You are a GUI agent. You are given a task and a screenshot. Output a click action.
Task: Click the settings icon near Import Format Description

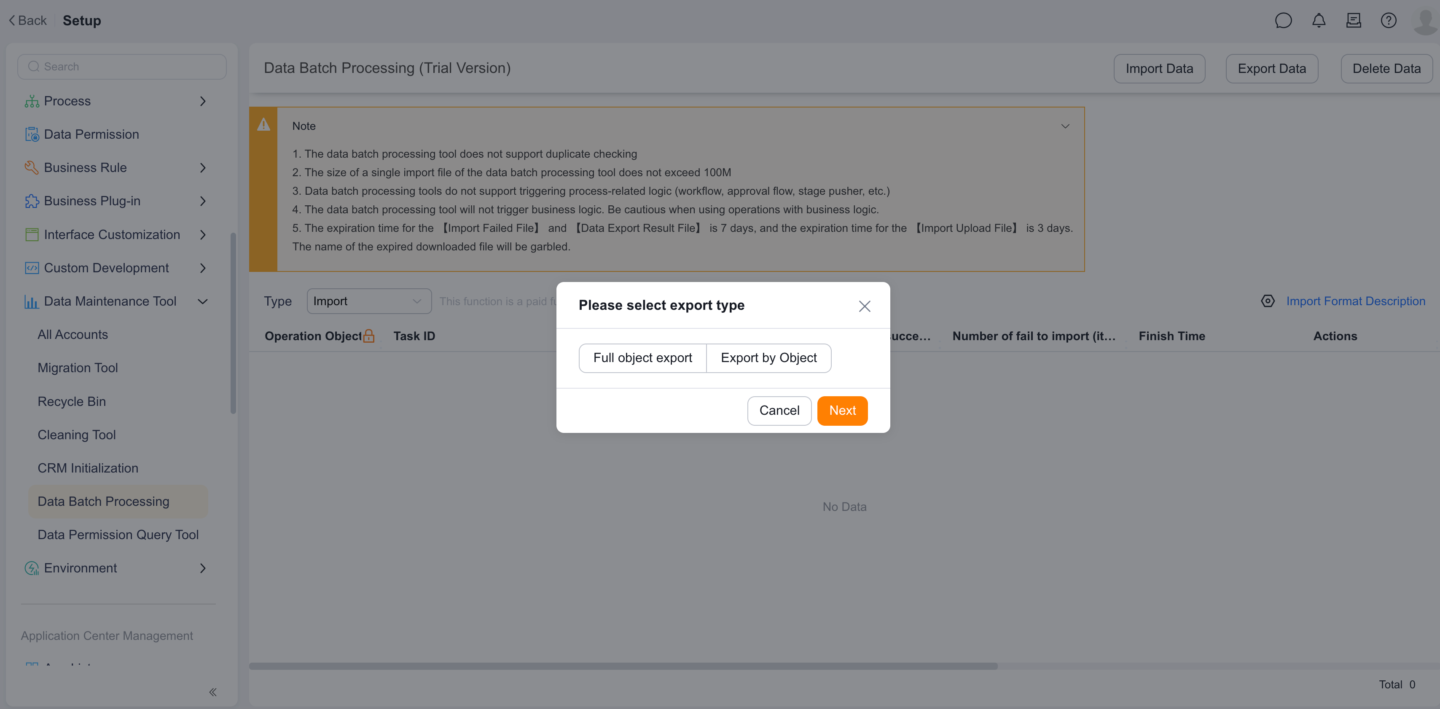(x=1268, y=301)
